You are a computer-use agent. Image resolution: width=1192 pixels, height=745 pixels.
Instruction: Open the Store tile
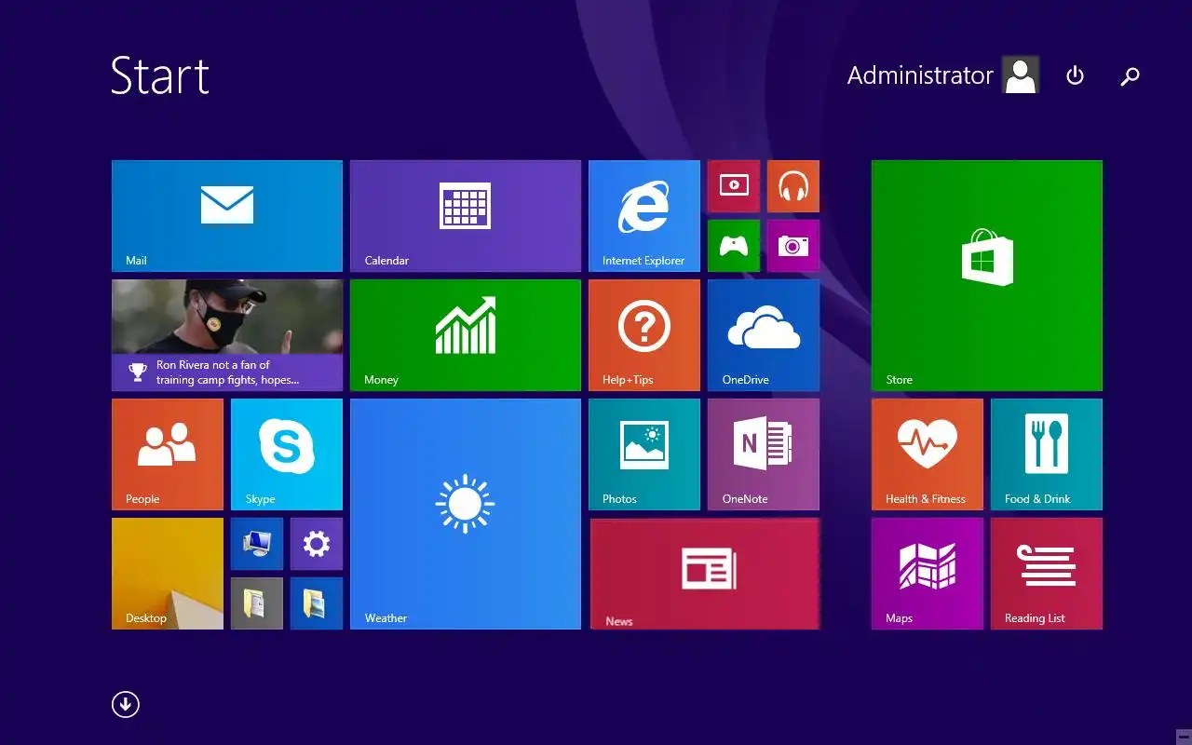pyautogui.click(x=987, y=276)
